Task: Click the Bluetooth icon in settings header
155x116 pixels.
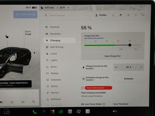Action: tap(136, 15)
